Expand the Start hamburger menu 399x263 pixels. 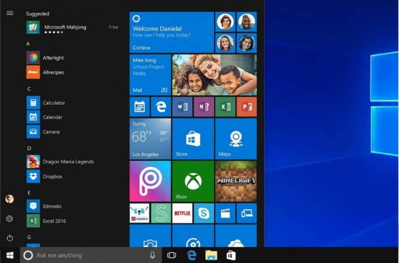pos(9,13)
